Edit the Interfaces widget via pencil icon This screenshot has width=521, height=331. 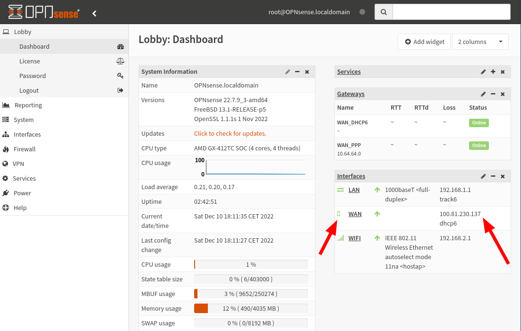coord(483,176)
